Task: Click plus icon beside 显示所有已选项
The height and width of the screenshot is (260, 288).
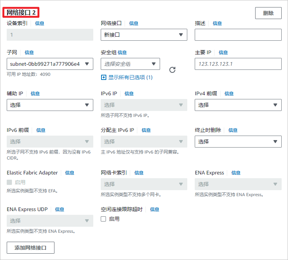Action: (x=104, y=77)
